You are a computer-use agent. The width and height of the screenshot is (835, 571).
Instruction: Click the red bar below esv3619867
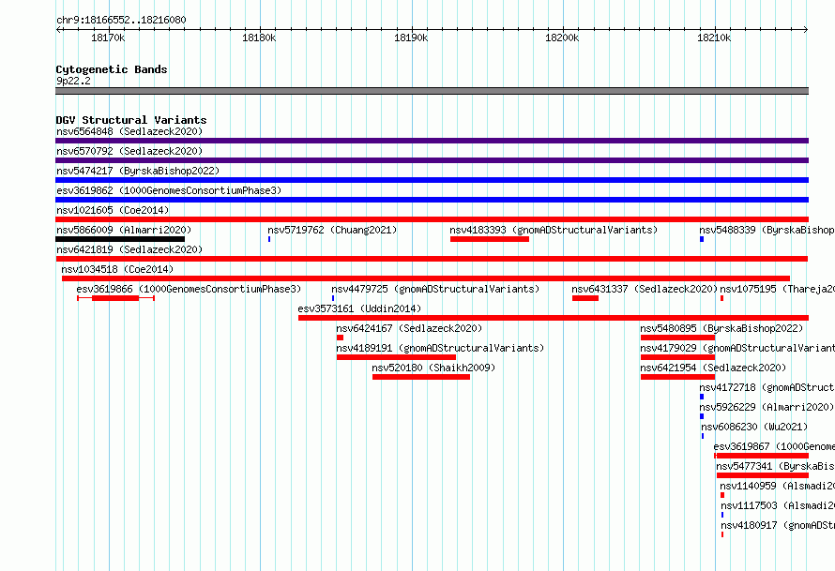[762, 456]
